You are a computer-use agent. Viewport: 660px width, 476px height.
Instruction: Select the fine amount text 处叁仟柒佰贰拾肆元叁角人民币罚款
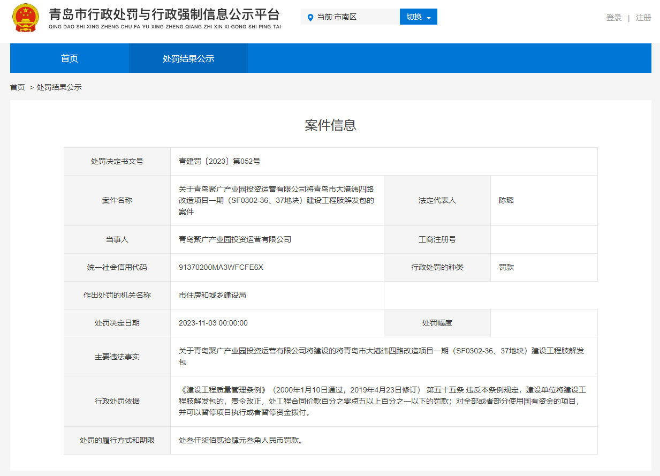(x=241, y=441)
